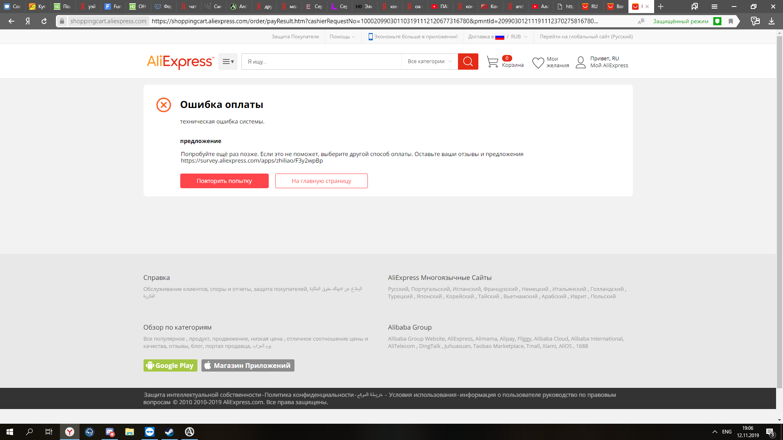Click the browser back arrow

pos(11,21)
